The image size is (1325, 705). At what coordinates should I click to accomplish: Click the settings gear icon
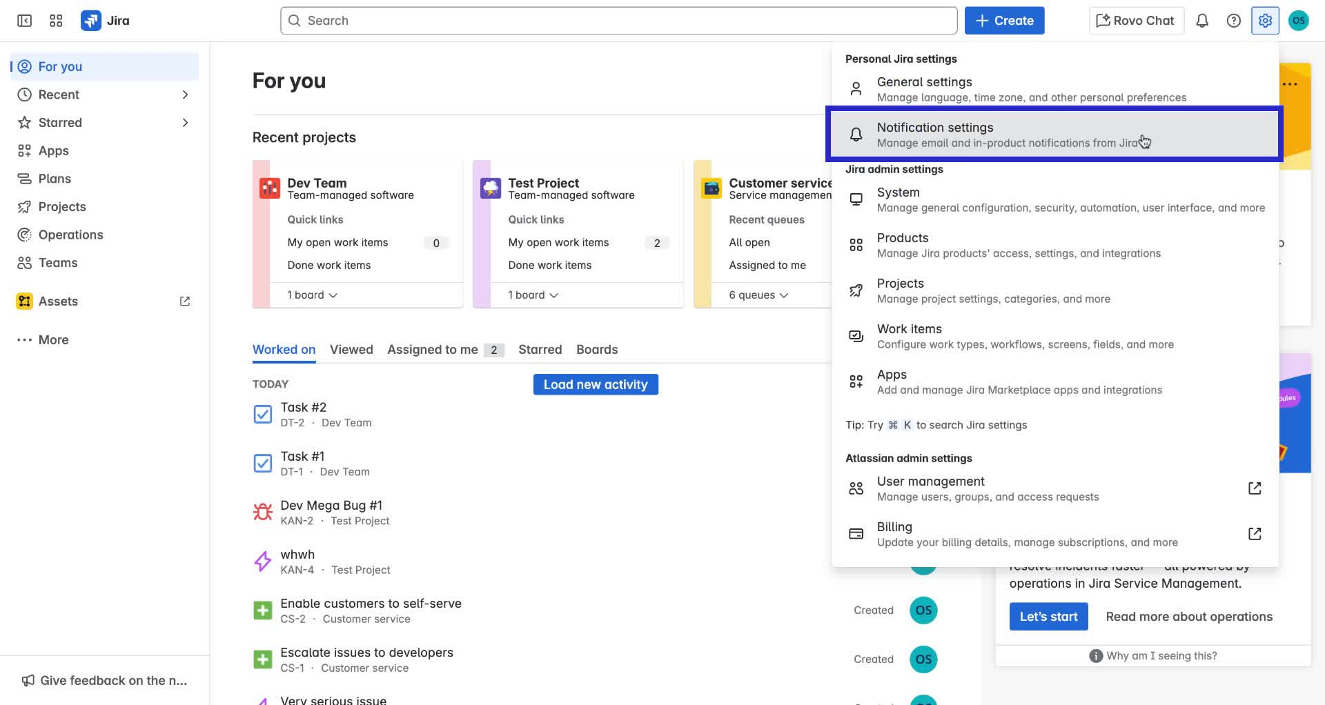[1265, 21]
